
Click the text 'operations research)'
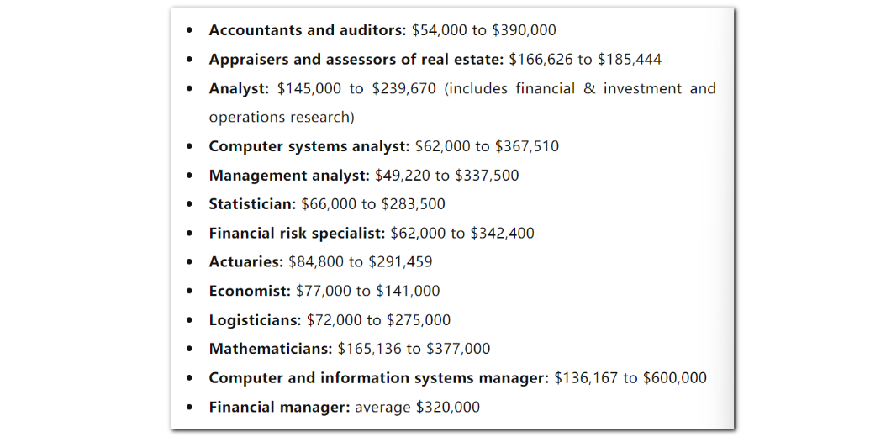pos(282,118)
